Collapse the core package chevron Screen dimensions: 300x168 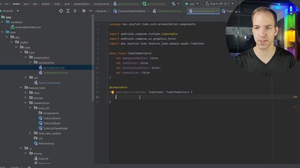pos(21,52)
